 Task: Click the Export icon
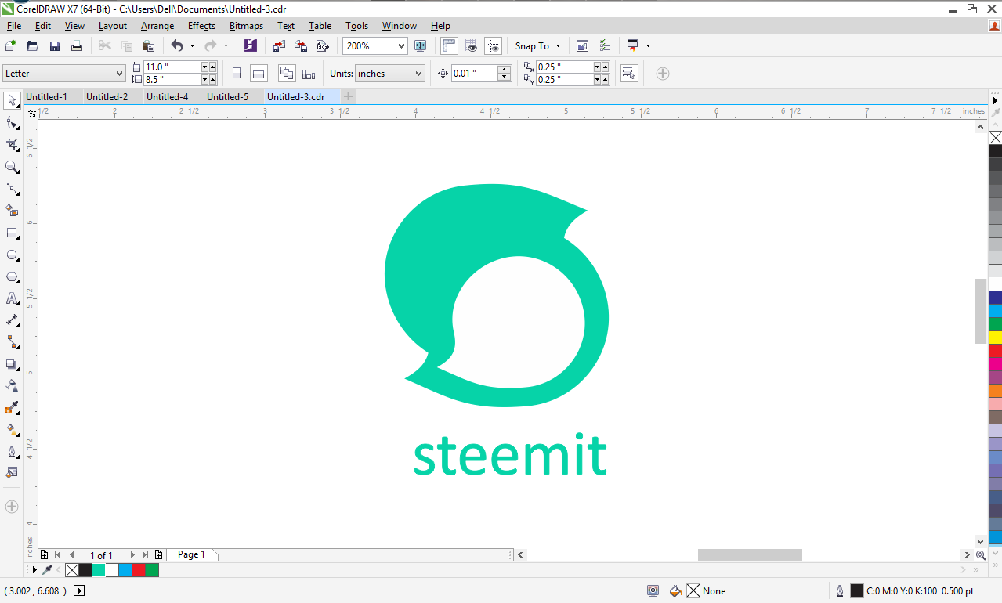tap(300, 46)
